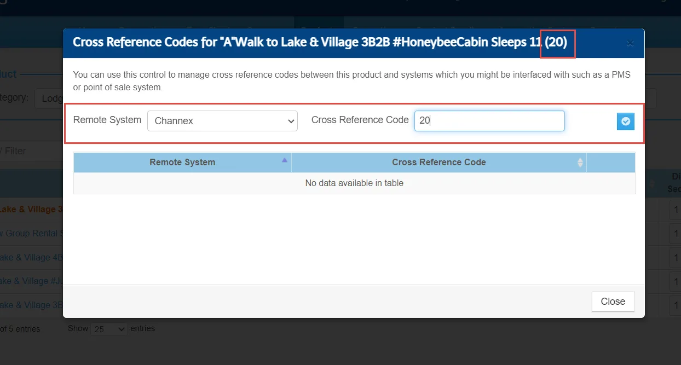Viewport: 681px width, 365px height.
Task: Click the Cross Reference Code label beside input
Action: click(360, 120)
